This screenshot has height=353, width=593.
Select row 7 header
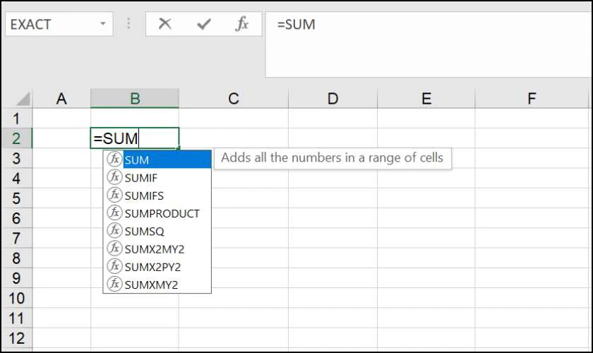click(16, 238)
